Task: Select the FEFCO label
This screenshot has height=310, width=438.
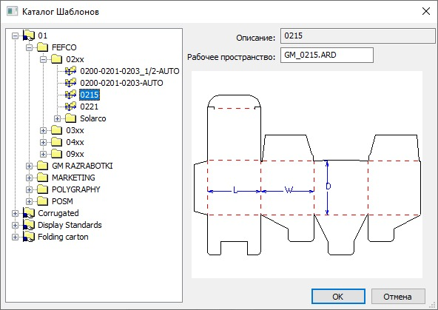Action: point(64,47)
